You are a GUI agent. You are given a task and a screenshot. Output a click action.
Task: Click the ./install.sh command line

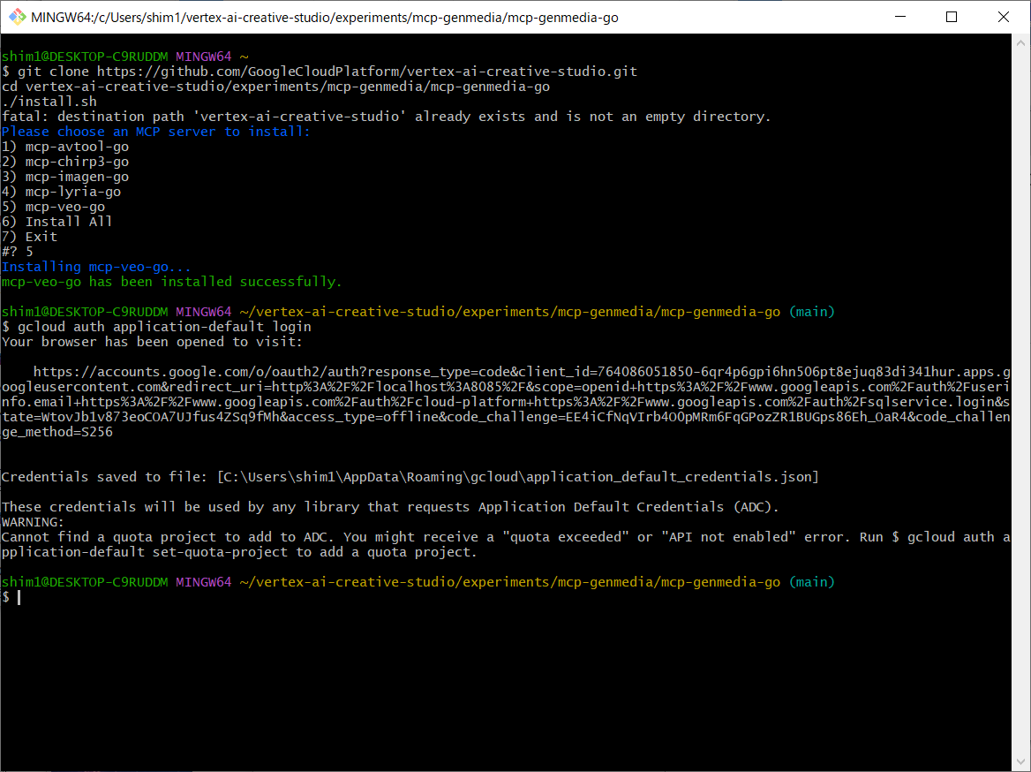point(49,102)
